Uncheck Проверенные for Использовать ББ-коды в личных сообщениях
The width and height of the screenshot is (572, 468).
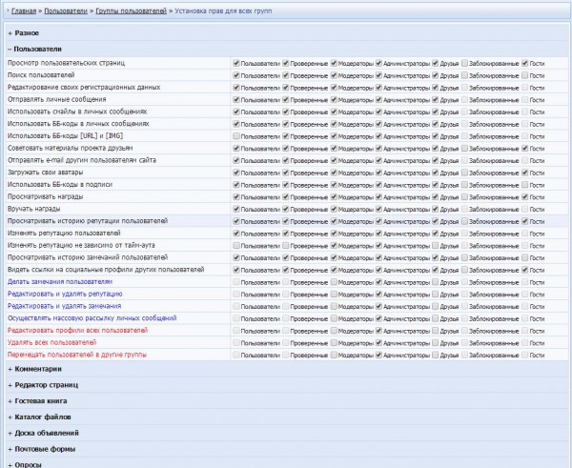(286, 124)
